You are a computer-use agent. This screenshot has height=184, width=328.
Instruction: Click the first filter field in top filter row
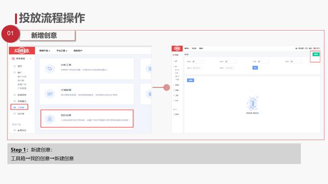tap(198, 61)
